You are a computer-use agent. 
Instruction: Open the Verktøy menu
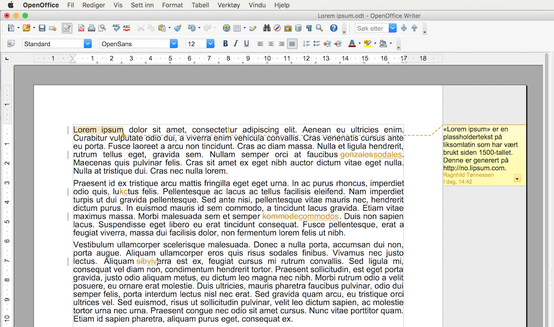229,5
